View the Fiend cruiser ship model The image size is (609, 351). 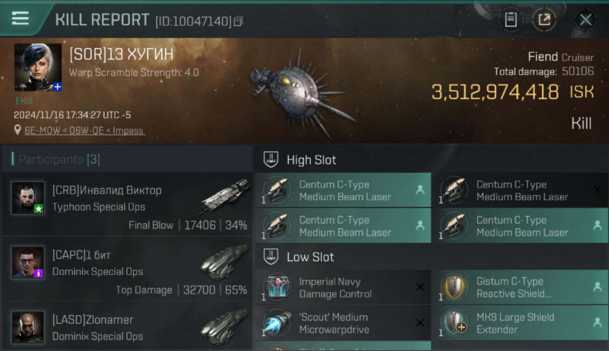[300, 91]
